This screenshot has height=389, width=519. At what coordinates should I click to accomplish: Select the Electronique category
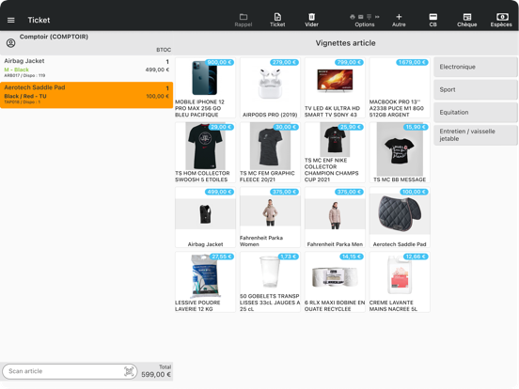(476, 67)
